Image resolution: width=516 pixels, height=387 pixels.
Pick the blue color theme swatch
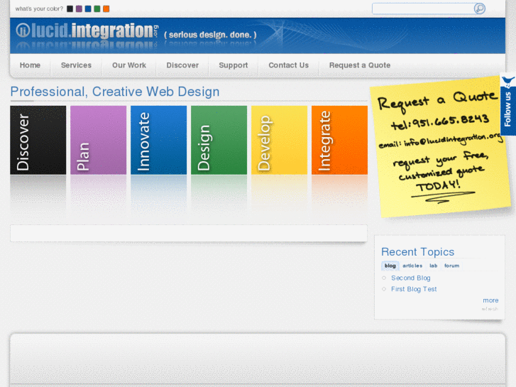pyautogui.click(x=88, y=9)
